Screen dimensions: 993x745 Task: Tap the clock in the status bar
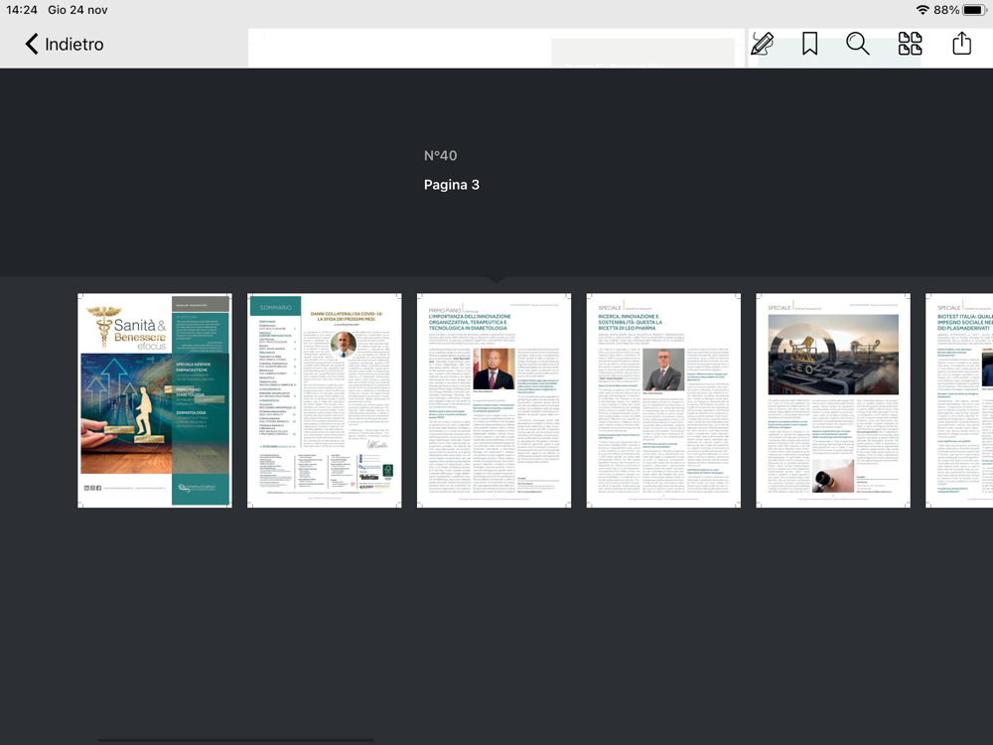tap(22, 10)
